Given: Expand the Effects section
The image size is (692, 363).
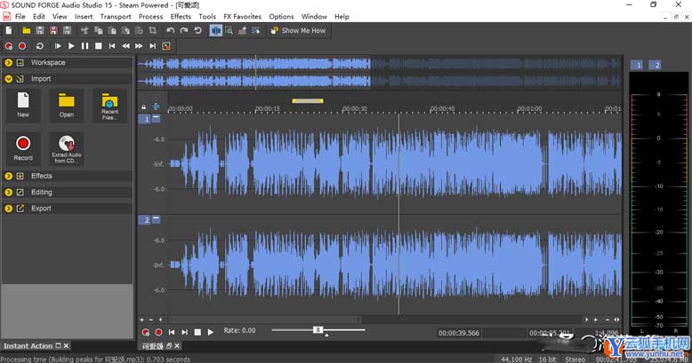Looking at the screenshot, I should [8, 176].
